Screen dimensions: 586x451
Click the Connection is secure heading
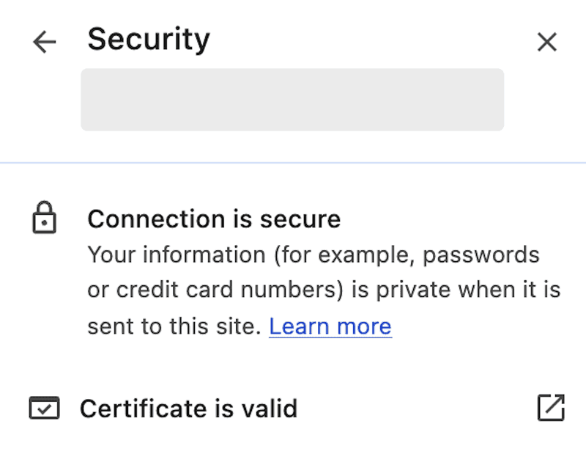coord(214,219)
